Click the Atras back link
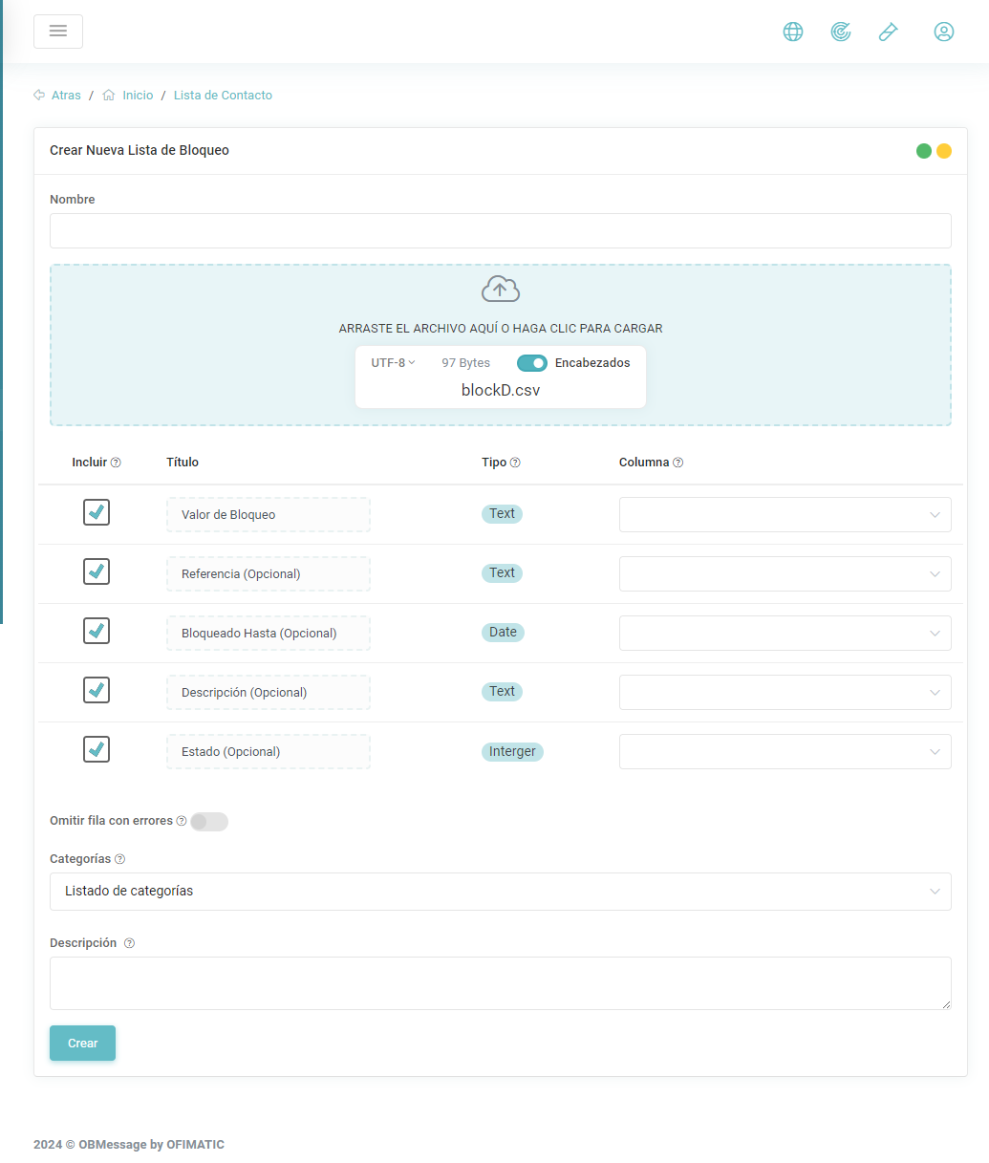The width and height of the screenshot is (989, 1163). [x=65, y=96]
